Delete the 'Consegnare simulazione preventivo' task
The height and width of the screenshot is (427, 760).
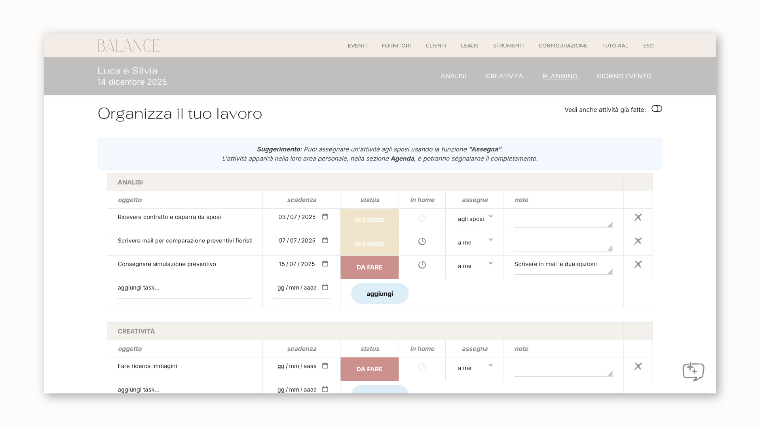click(x=638, y=265)
